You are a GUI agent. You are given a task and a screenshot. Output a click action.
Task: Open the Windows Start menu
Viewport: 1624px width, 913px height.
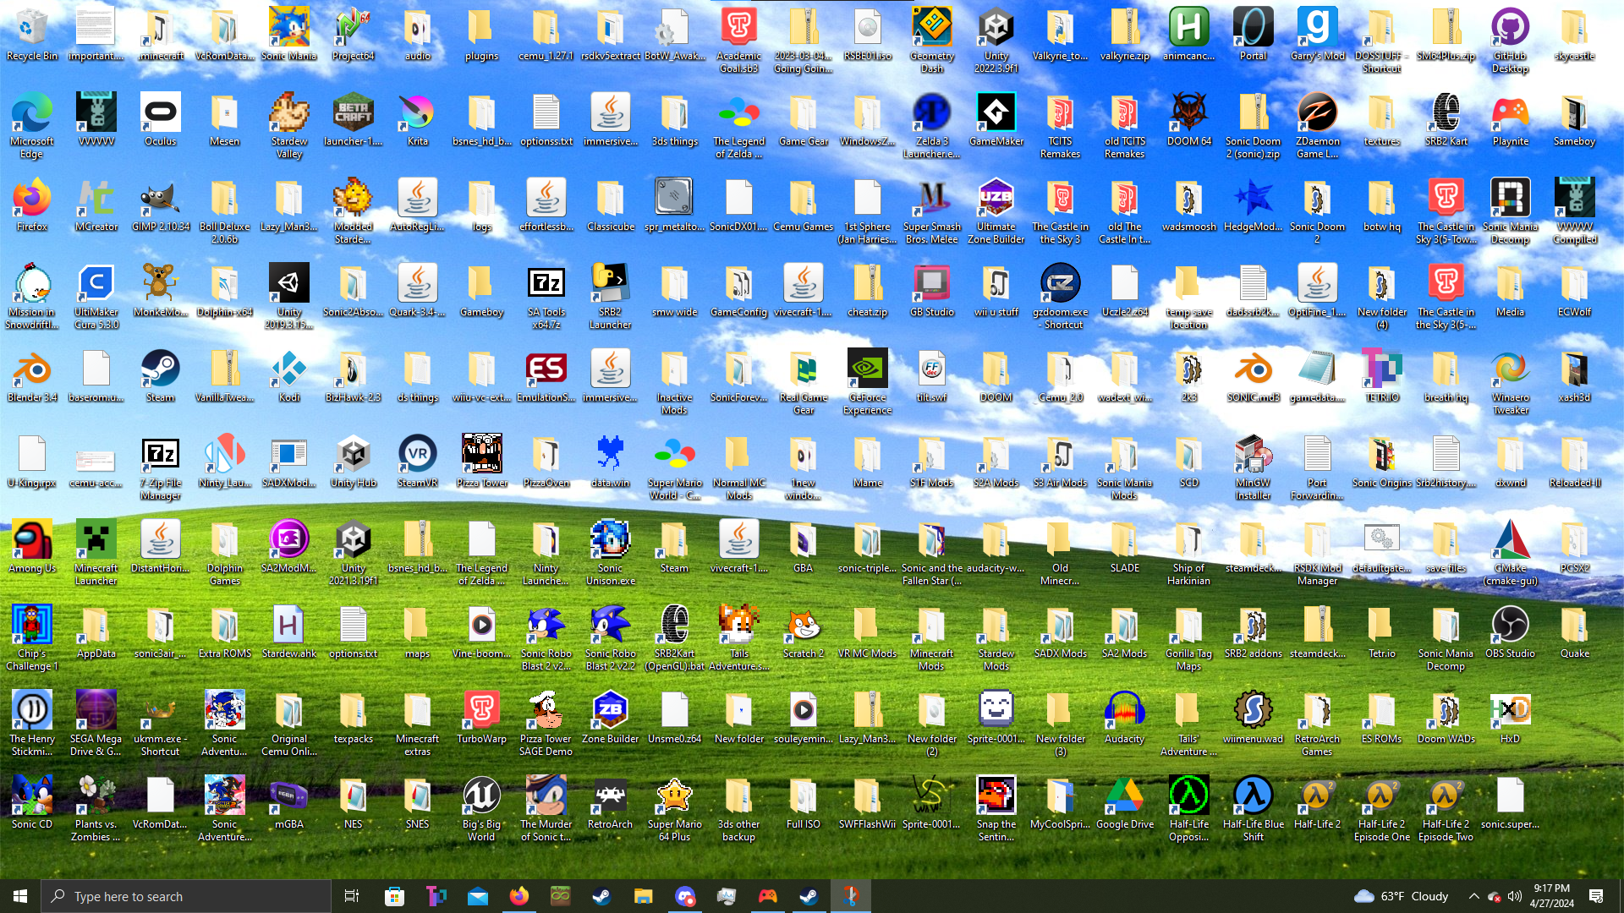tap(20, 896)
